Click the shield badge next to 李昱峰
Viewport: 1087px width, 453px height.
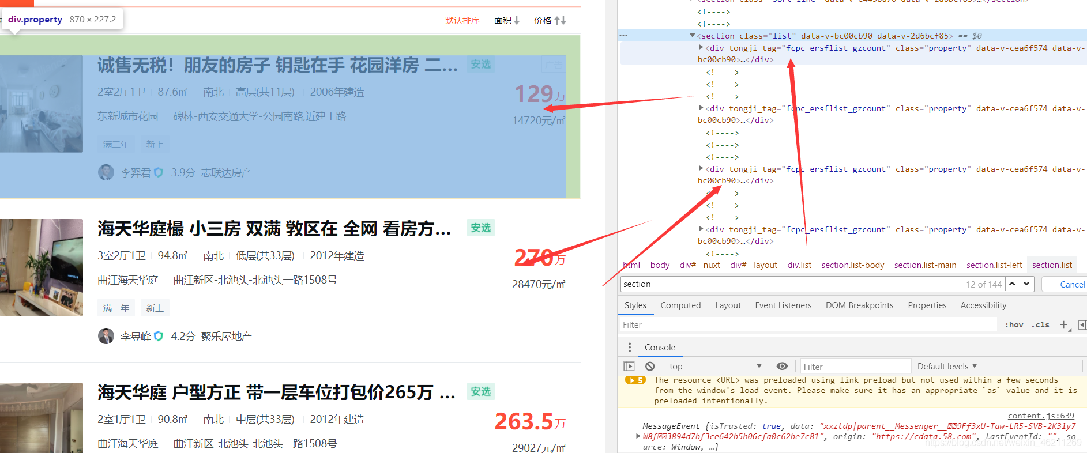159,336
